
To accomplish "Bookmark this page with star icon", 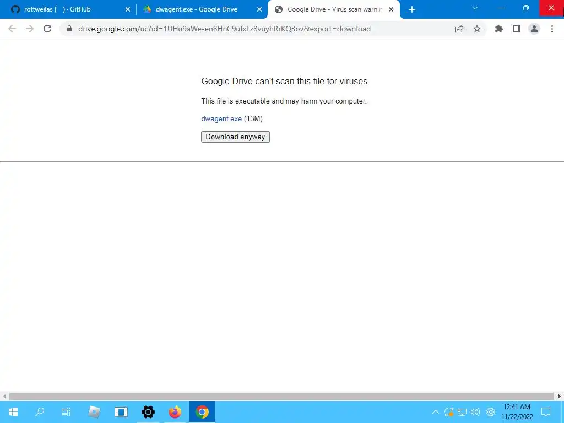I will point(477,29).
